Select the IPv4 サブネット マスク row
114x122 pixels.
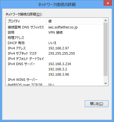tap(55, 54)
